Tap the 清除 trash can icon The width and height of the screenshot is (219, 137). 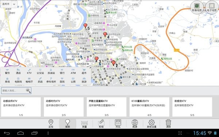pos(168,124)
